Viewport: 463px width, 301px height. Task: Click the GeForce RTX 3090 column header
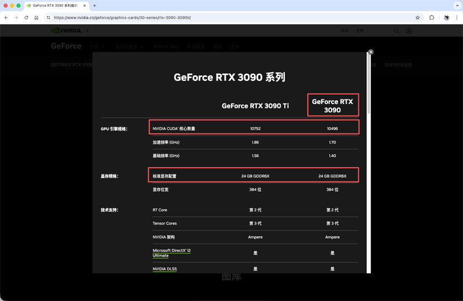tap(332, 106)
